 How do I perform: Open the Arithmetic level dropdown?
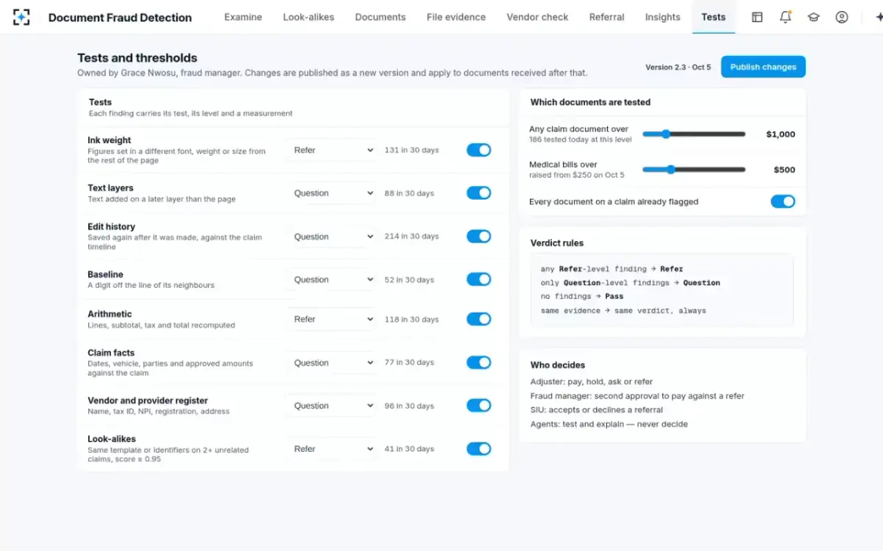pyautogui.click(x=333, y=319)
